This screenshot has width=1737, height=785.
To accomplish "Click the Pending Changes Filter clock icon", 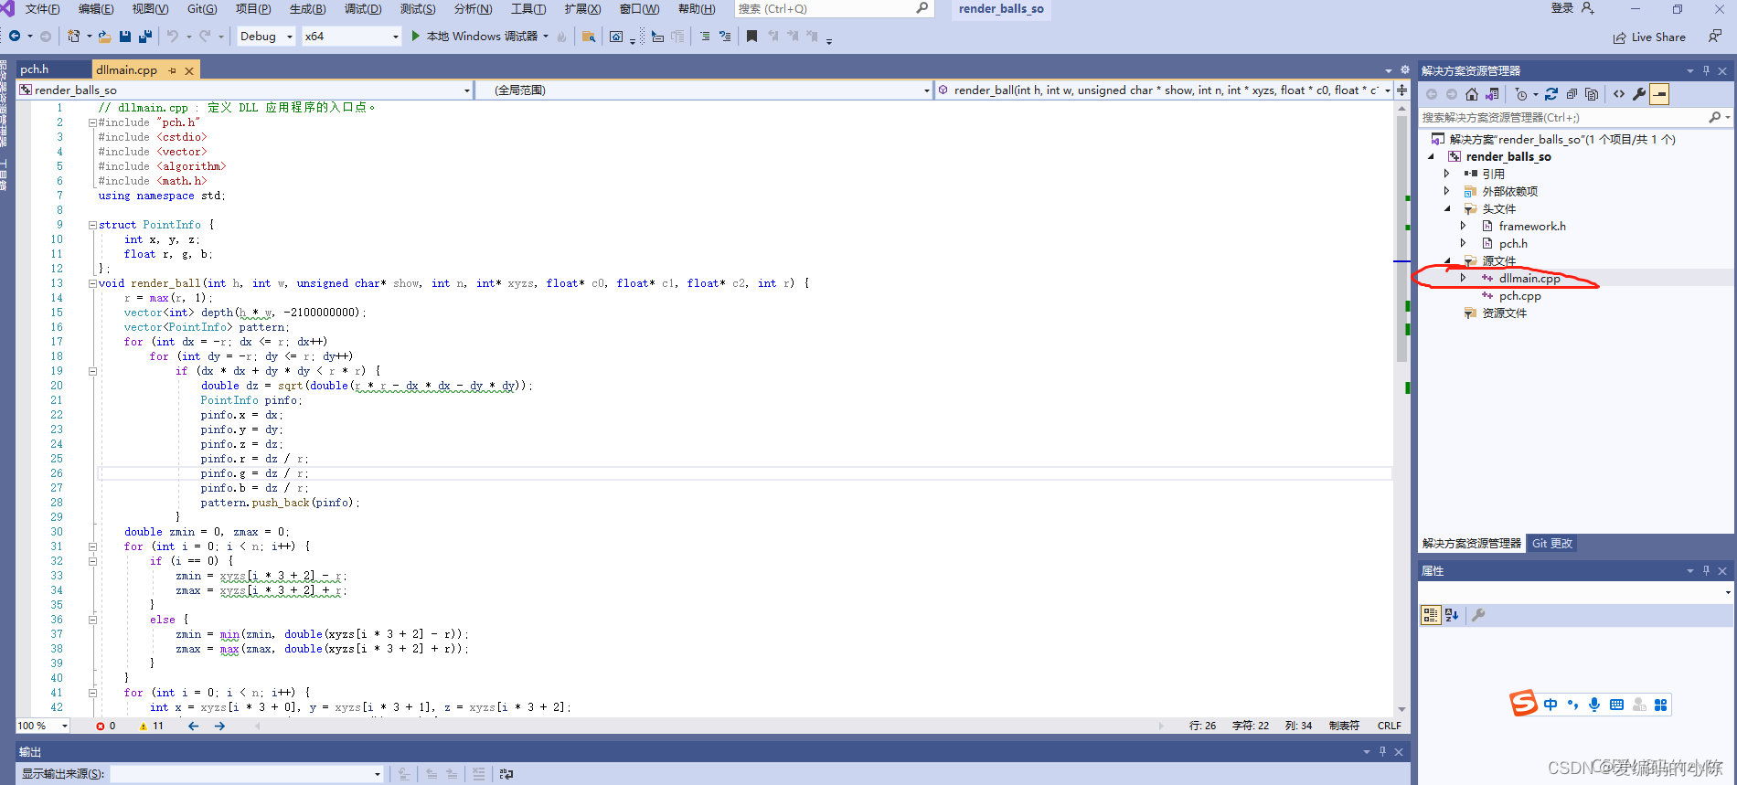I will tap(1521, 94).
